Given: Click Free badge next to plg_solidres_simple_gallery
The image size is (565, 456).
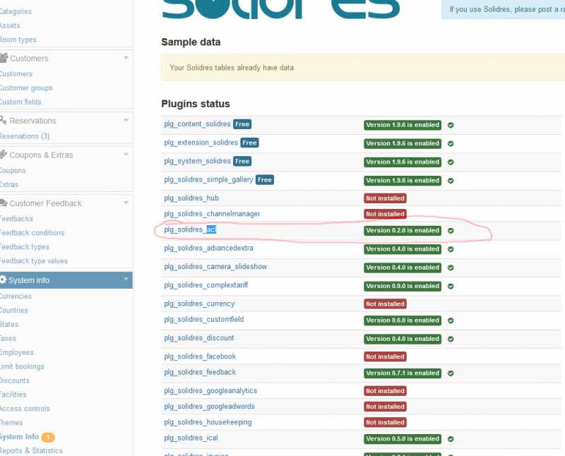Looking at the screenshot, I should click(265, 180).
